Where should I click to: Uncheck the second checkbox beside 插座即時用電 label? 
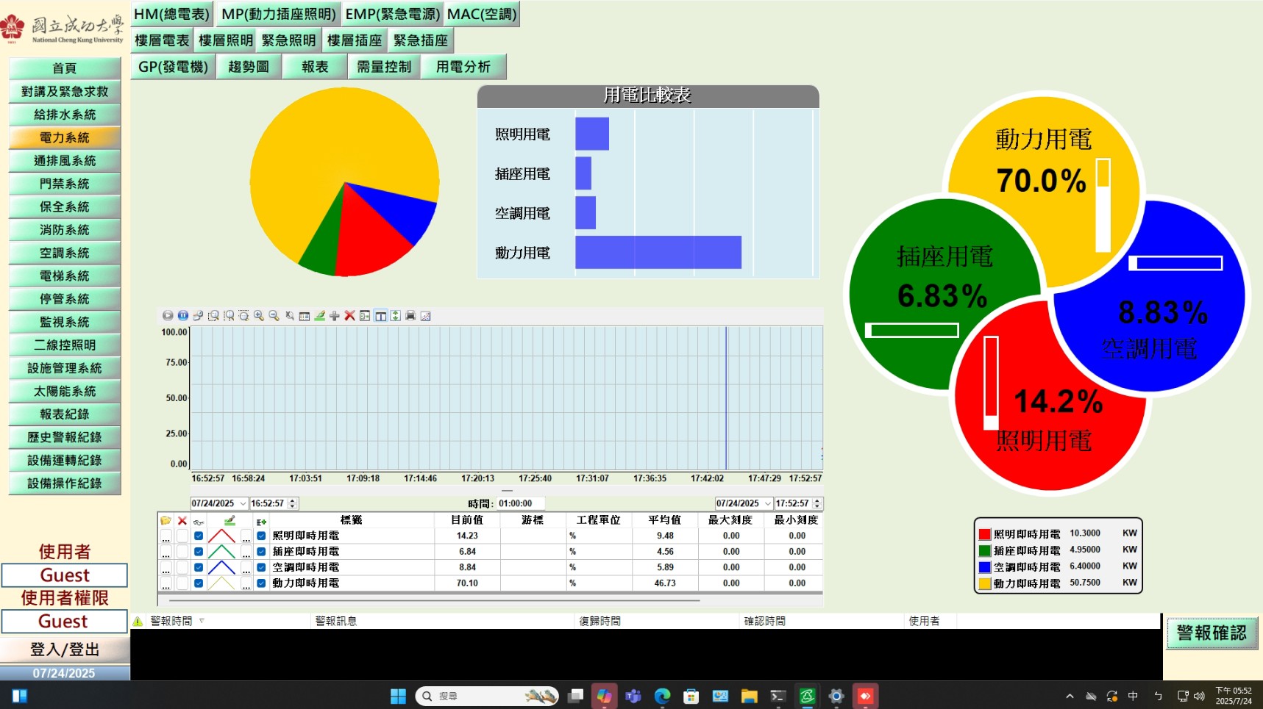point(261,552)
